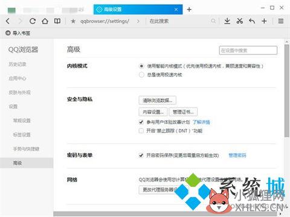
Task: Click the search magnifier icon
Action: pos(213,21)
